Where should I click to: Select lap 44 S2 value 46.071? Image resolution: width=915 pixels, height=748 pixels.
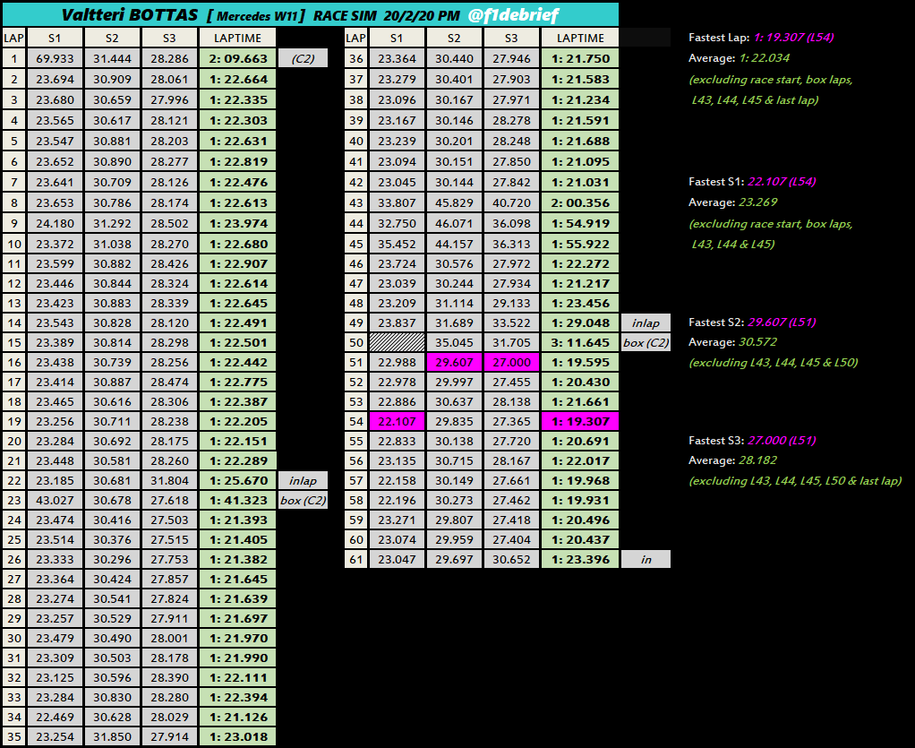point(454,223)
